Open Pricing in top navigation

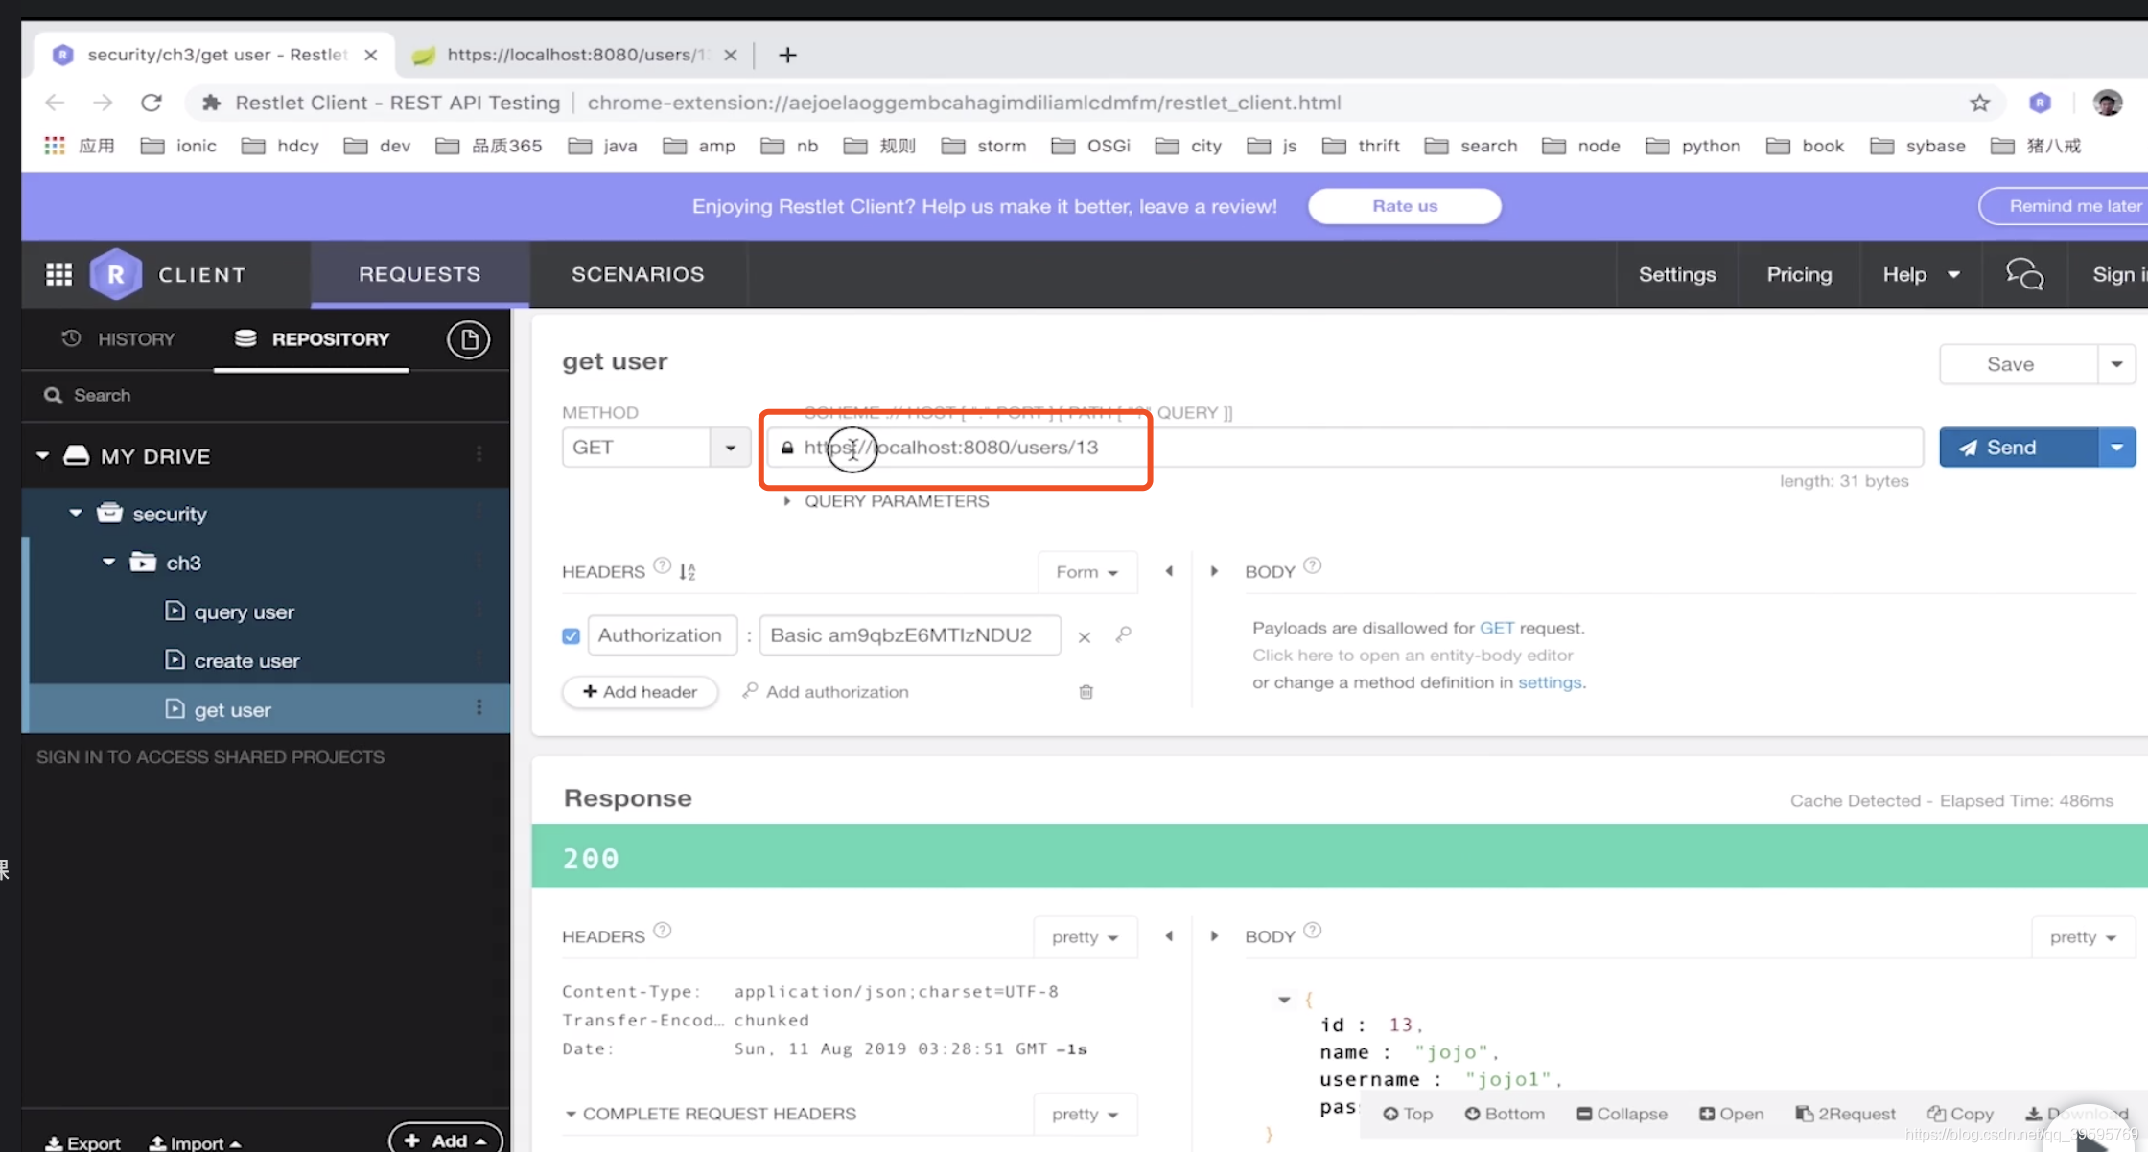1799,274
